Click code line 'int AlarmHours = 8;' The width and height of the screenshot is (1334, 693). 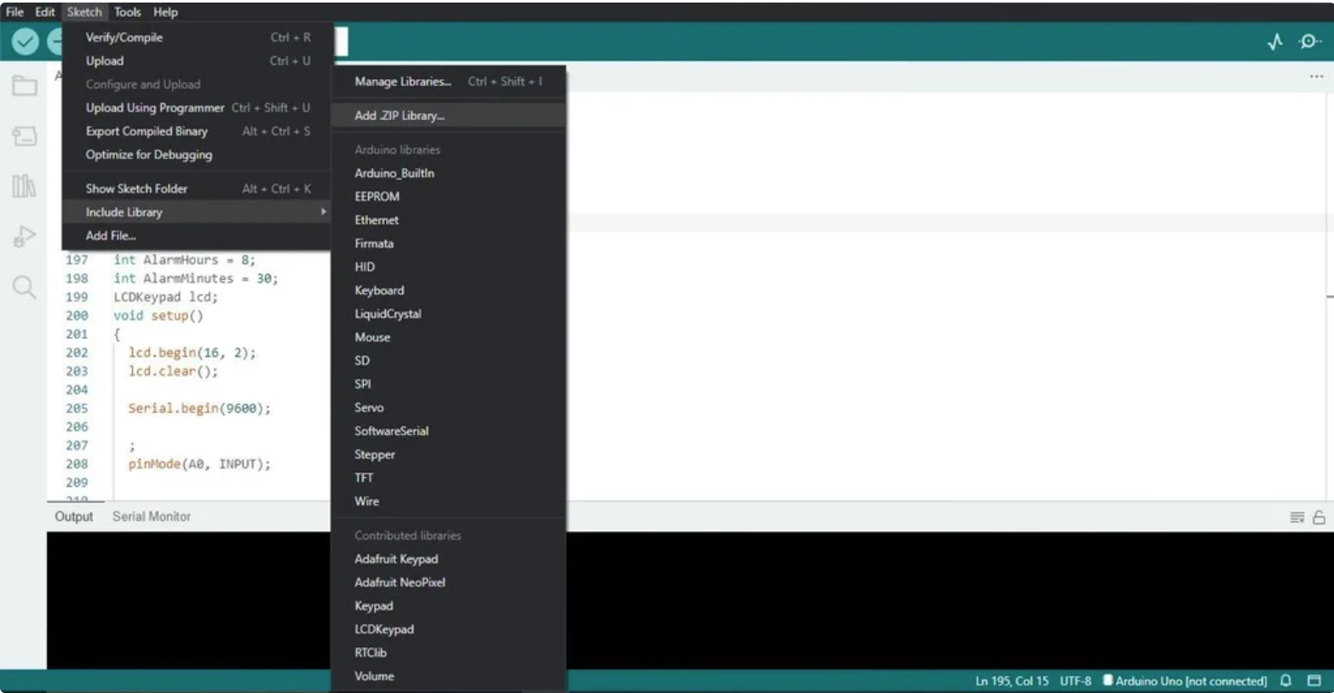coord(185,260)
